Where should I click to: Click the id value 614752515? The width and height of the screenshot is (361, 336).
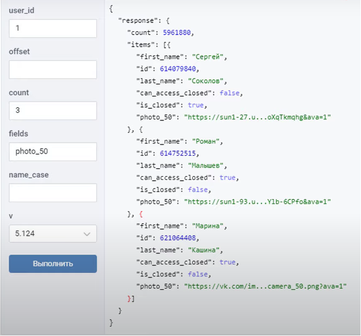pyautogui.click(x=178, y=153)
